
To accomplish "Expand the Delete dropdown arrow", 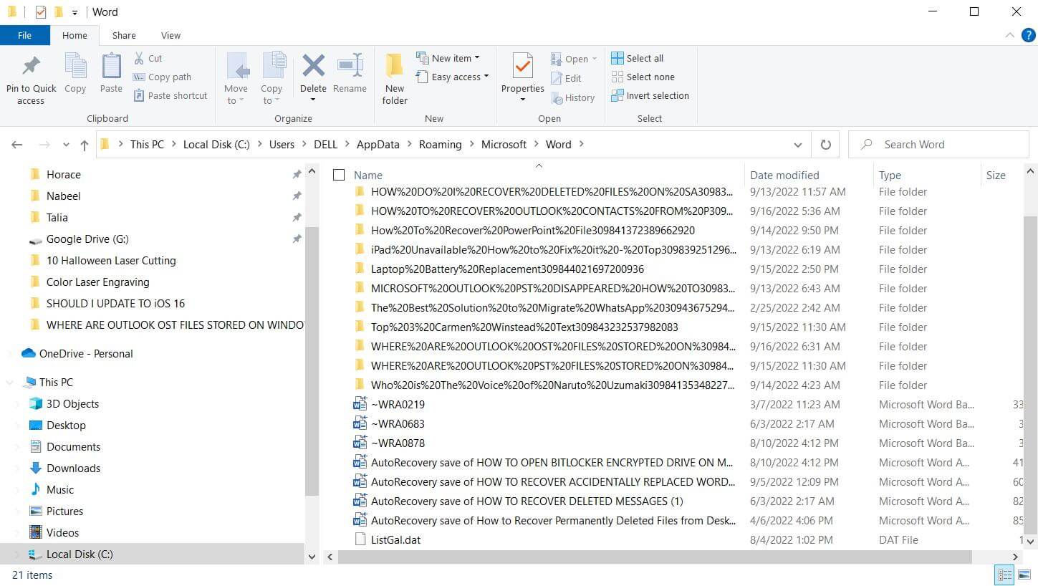I will pyautogui.click(x=313, y=100).
